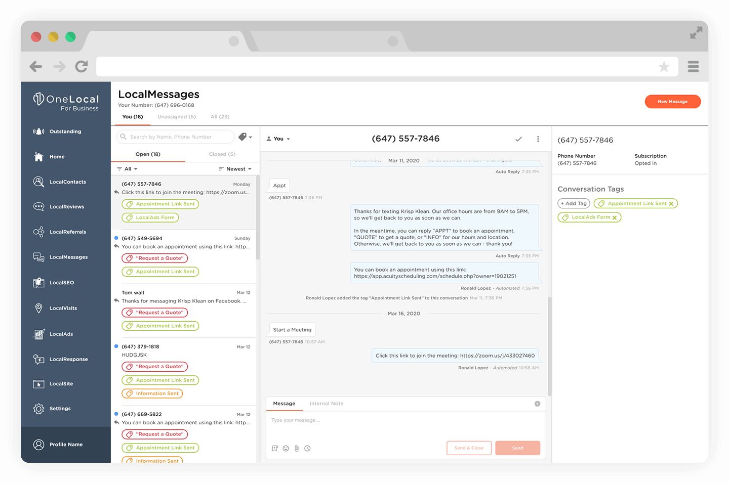Navigate to LocalAds via its sidebar icon
Viewport: 729px width, 484px height.
(x=61, y=334)
